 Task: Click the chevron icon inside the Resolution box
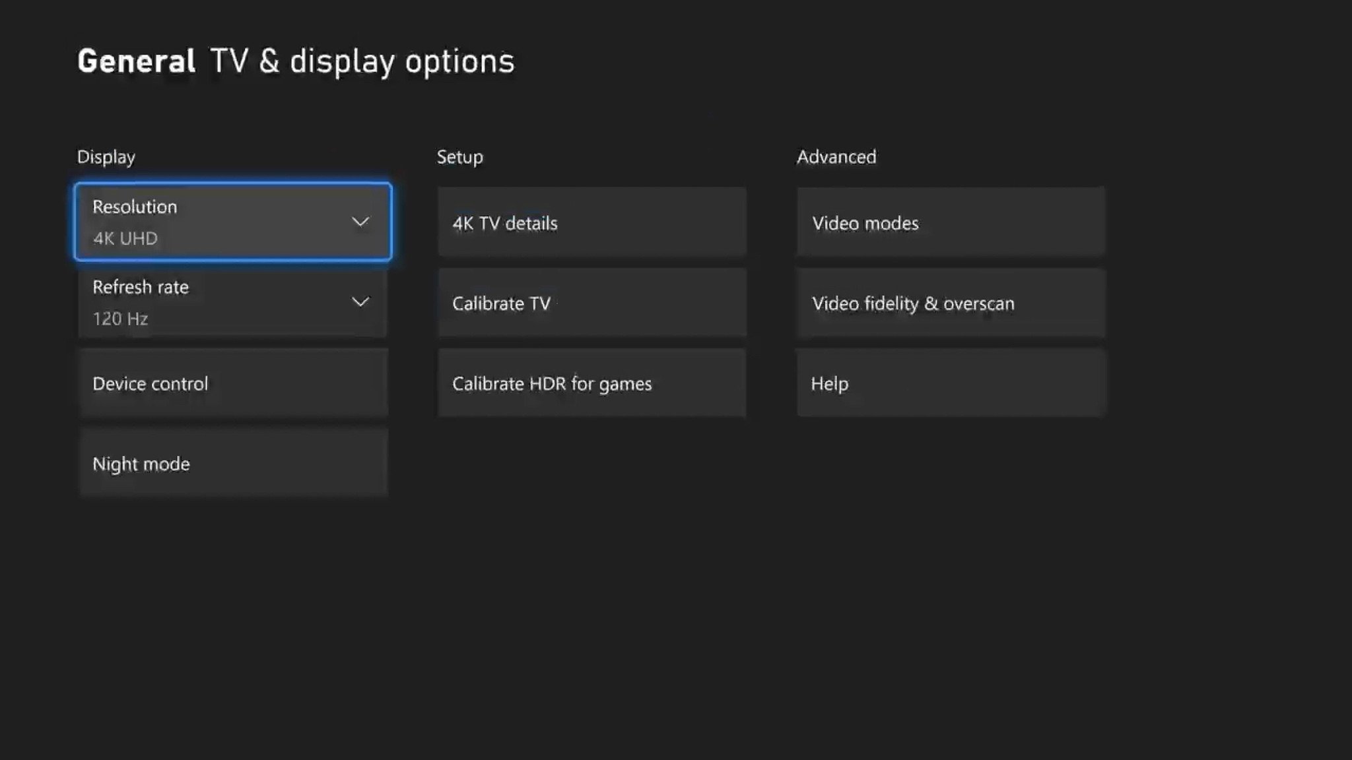[x=360, y=222]
